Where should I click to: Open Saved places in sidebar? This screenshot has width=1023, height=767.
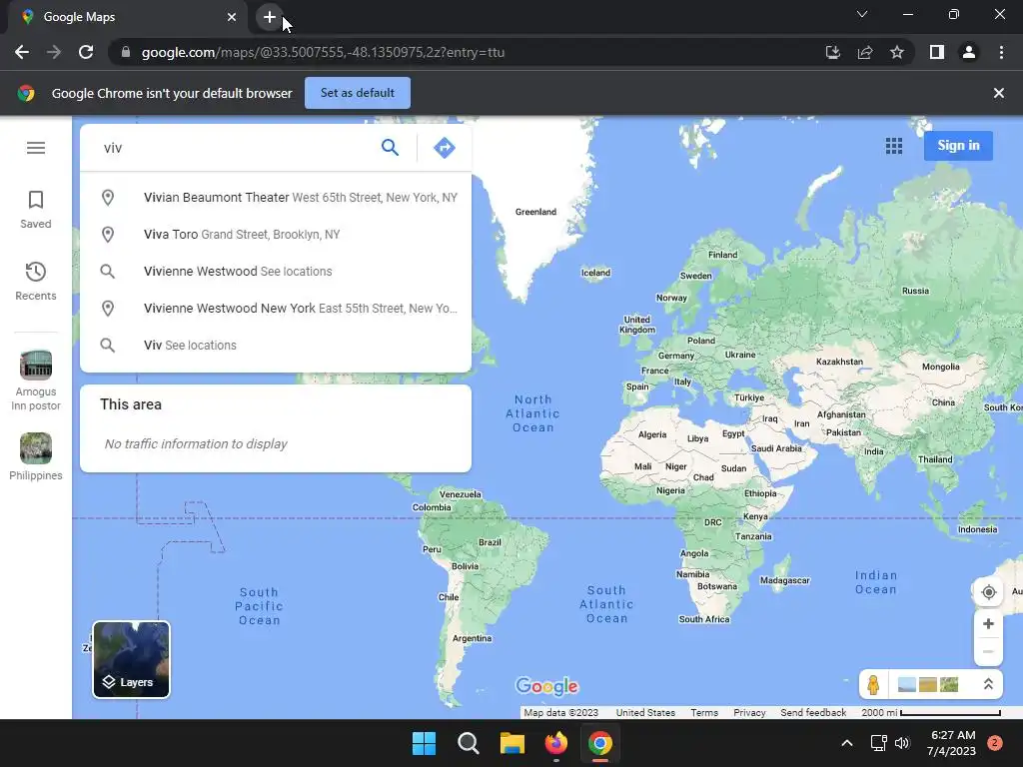point(36,210)
